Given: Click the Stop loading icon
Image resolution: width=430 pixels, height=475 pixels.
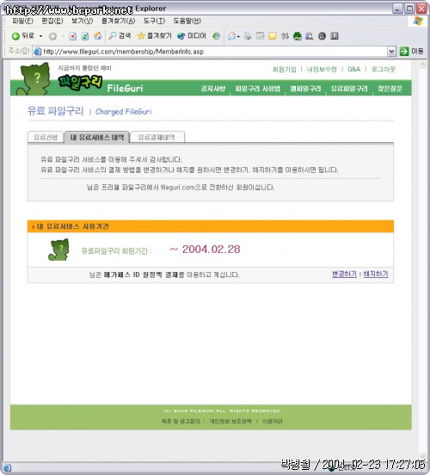Looking at the screenshot, I should pos(73,36).
